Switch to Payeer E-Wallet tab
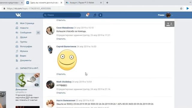The width and height of the screenshot is (192, 108). 84,3
